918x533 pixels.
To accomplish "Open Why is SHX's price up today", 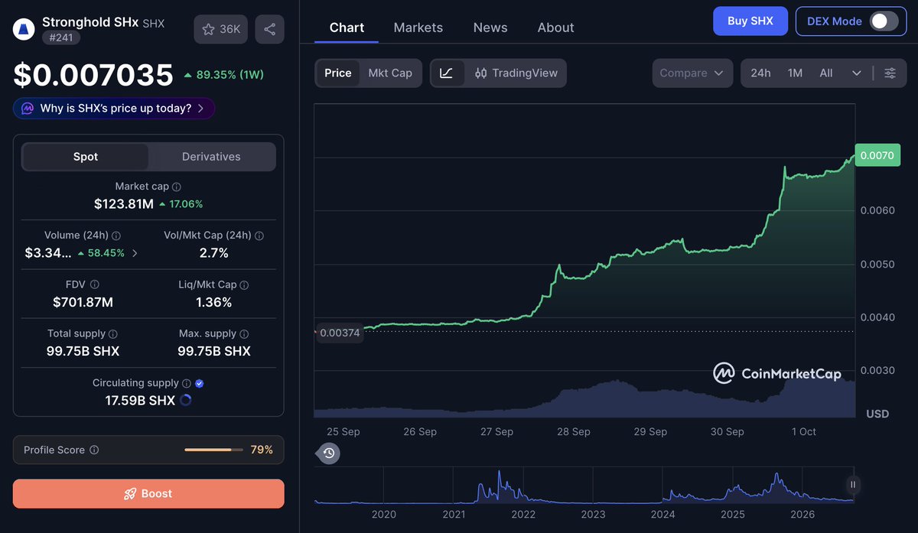I will (x=114, y=109).
